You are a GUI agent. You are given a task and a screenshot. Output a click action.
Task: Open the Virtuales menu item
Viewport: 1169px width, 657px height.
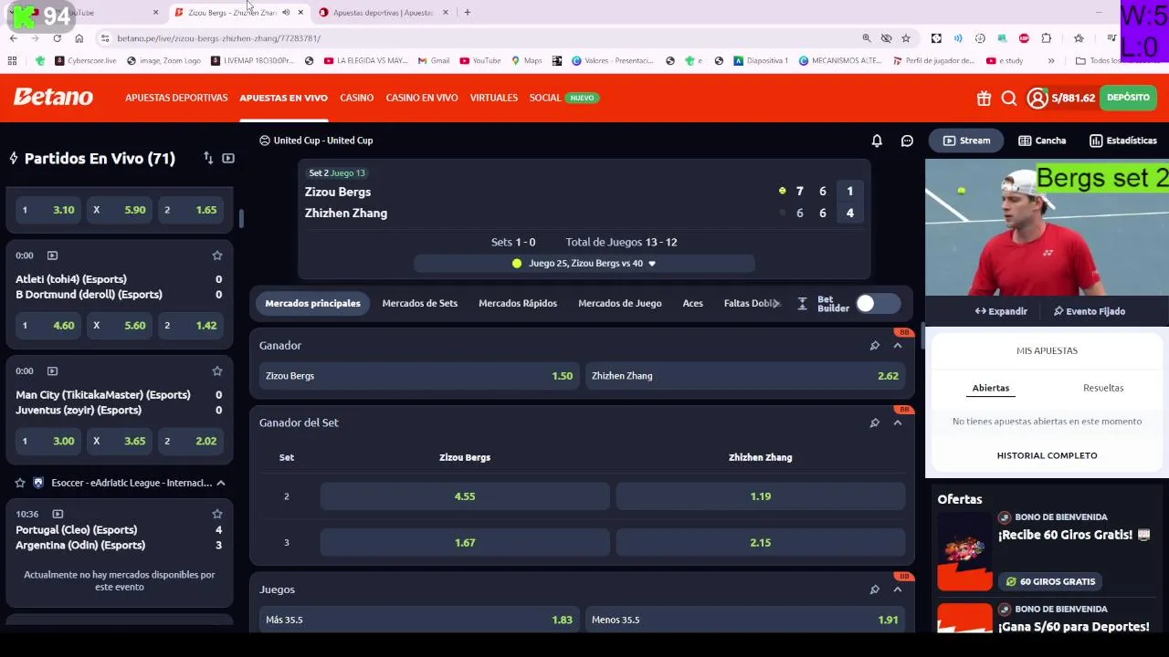click(x=494, y=98)
